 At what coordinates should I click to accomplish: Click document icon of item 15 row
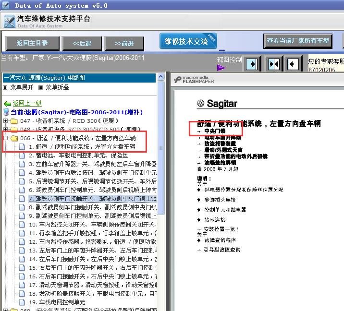coord(22,268)
